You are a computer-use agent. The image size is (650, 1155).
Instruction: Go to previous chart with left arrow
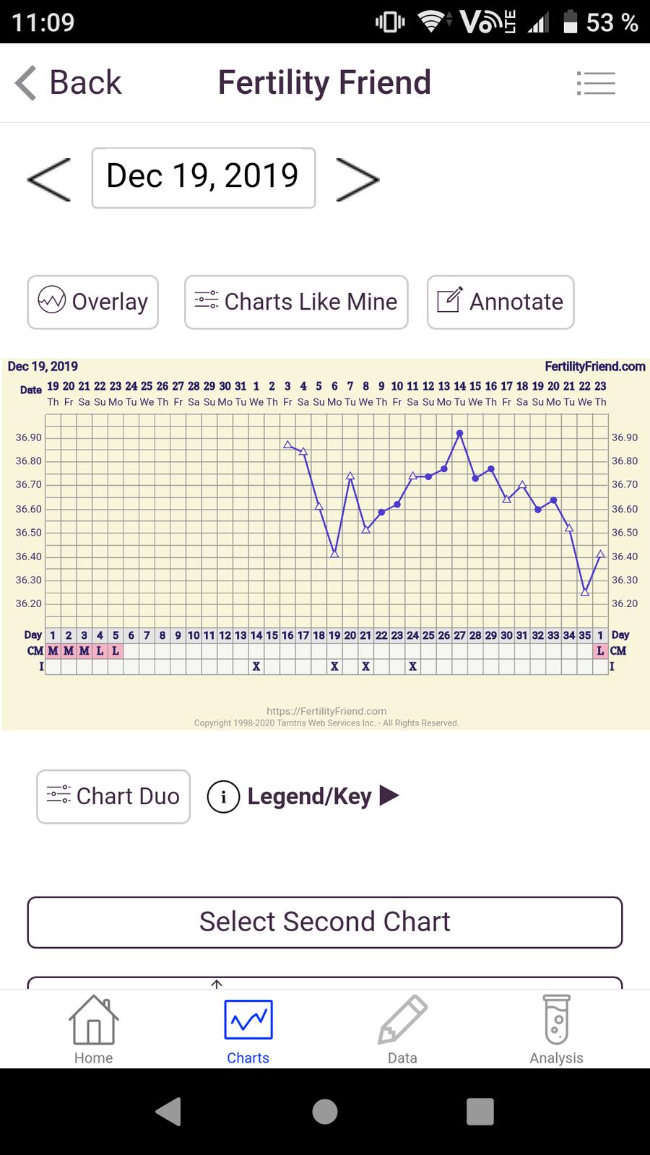pyautogui.click(x=49, y=179)
